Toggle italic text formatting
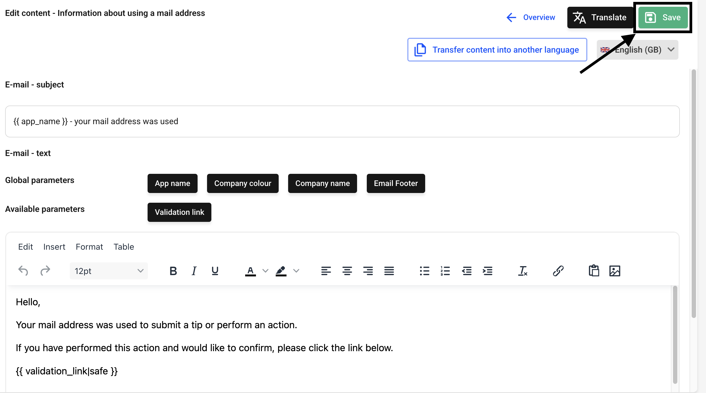706x393 pixels. (194, 271)
